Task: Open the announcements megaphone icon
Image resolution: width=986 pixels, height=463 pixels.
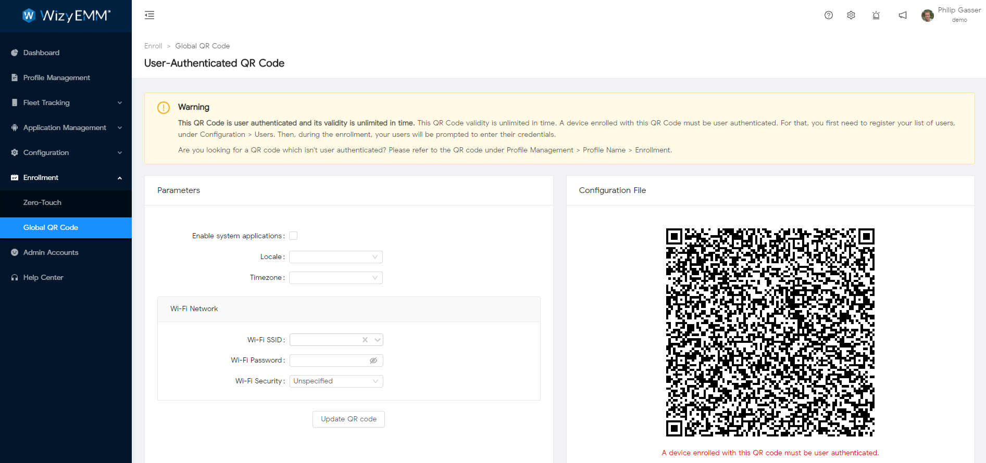Action: 903,15
